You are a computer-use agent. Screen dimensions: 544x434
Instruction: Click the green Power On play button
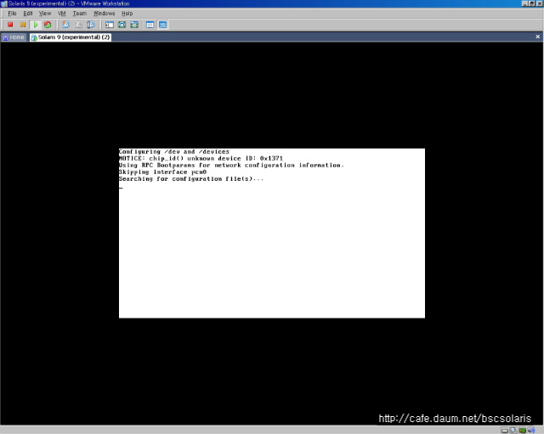pyautogui.click(x=36, y=25)
